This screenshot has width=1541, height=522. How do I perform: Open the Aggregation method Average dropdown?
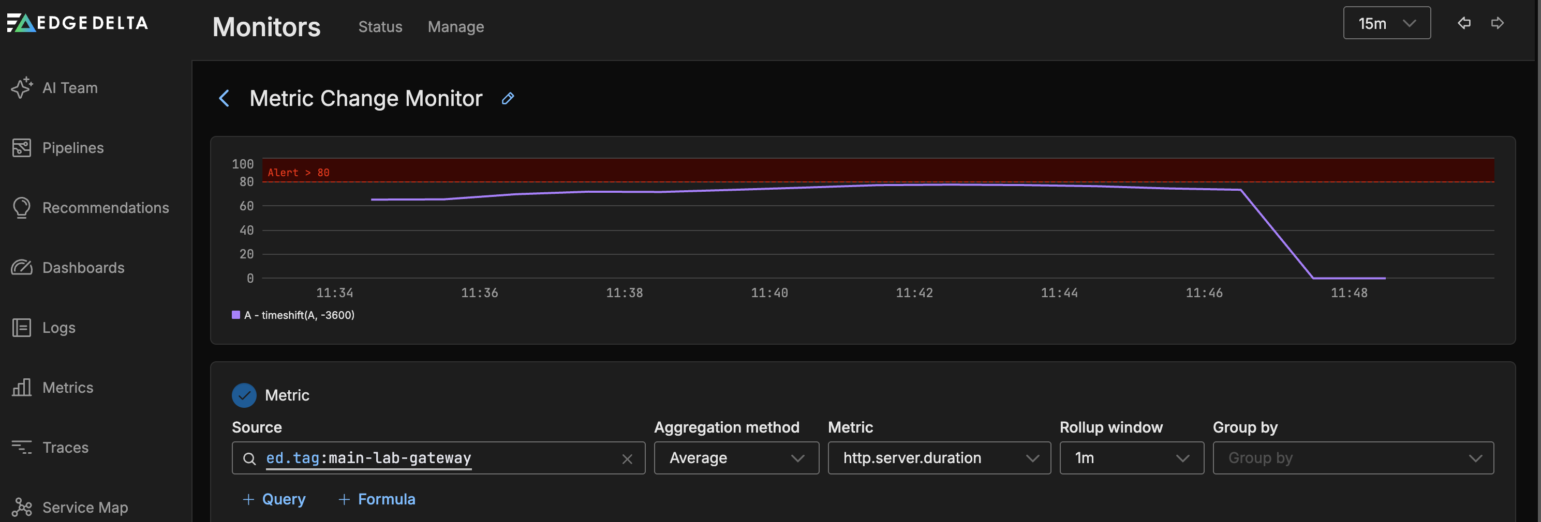(x=736, y=458)
